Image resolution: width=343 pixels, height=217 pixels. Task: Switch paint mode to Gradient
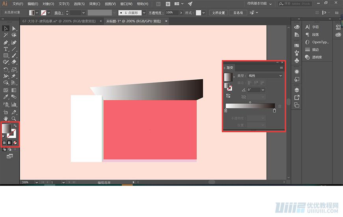tap(10, 142)
